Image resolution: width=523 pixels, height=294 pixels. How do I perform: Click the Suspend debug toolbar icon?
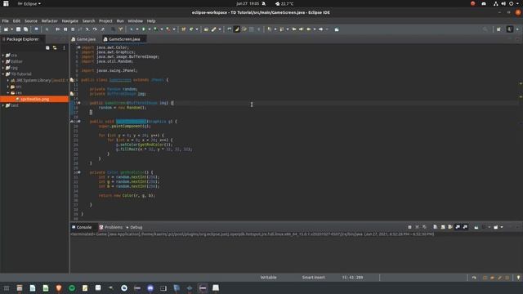65,29
